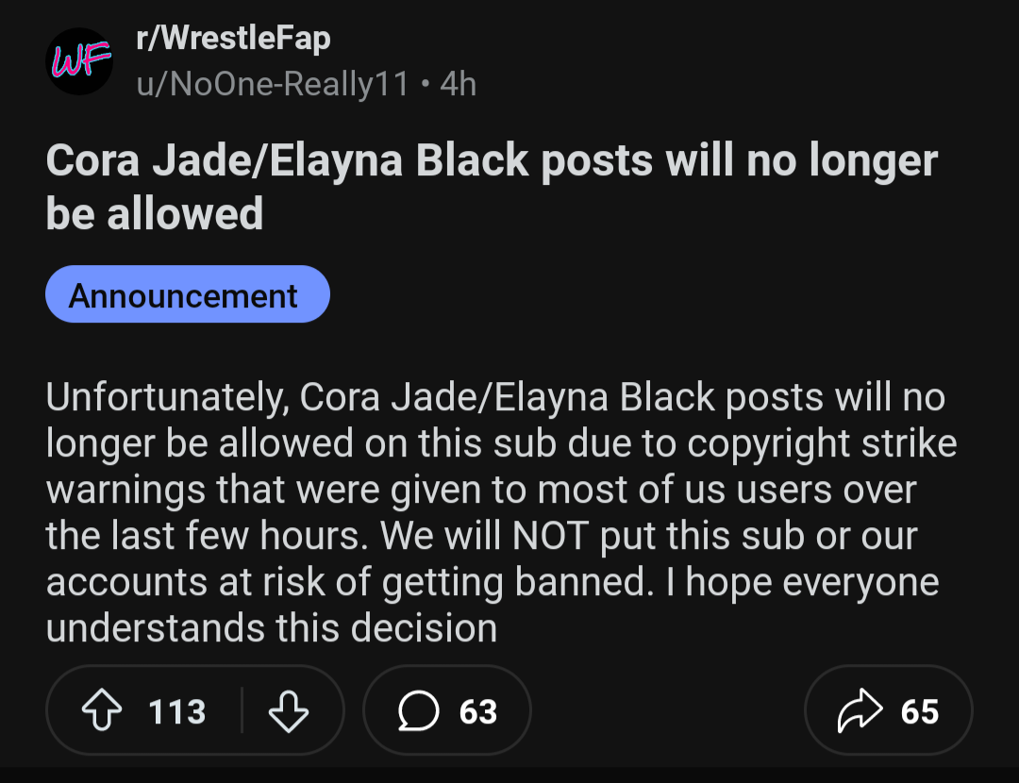Filter by the Announcement flair tag
This screenshot has height=783, width=1019.
[x=187, y=294]
